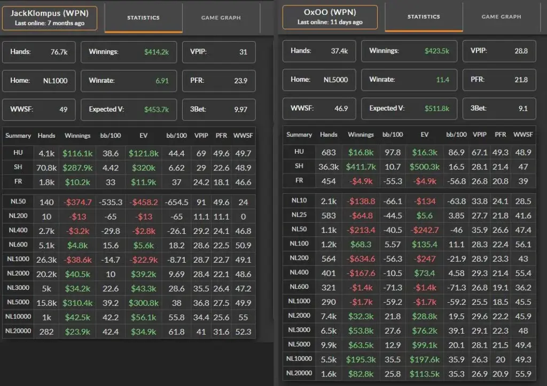Select JackKlompus 3Bet 9.97 box
Viewport: 547px width, 386px height.
point(218,109)
